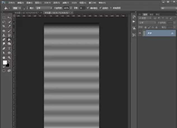This screenshot has height=128, width=177.
Task: Activate the Hand tool
Action: [4, 57]
